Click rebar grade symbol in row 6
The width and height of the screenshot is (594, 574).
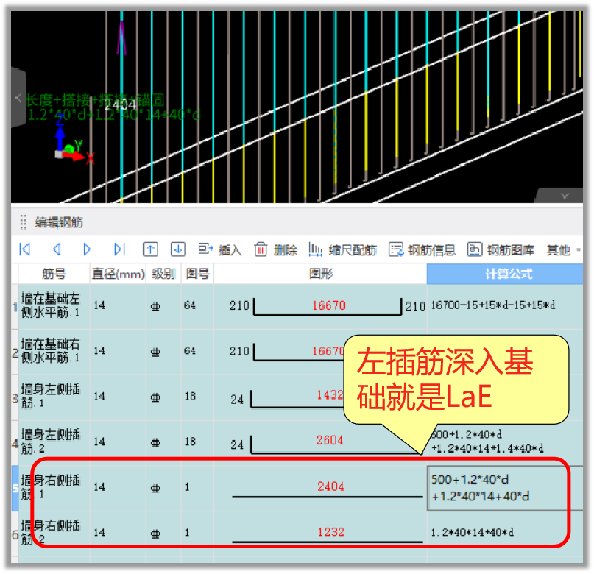click(155, 534)
